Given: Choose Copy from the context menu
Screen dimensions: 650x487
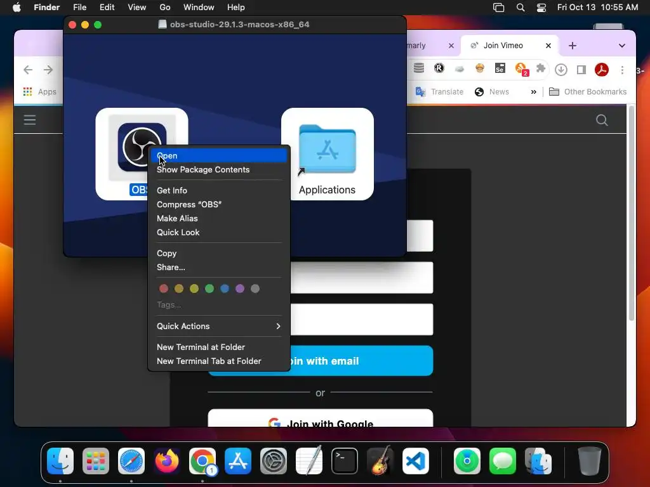Looking at the screenshot, I should pos(219,254).
